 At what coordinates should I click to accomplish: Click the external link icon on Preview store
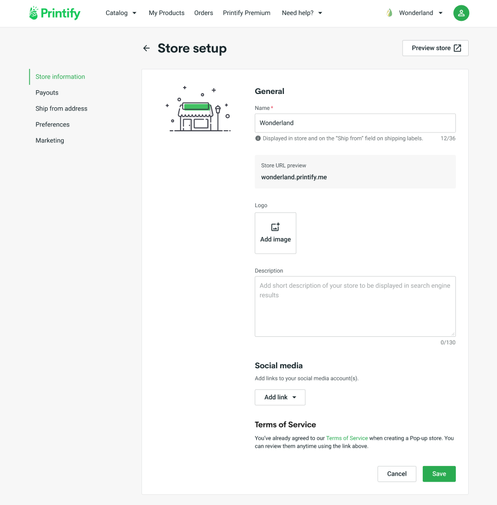click(457, 48)
